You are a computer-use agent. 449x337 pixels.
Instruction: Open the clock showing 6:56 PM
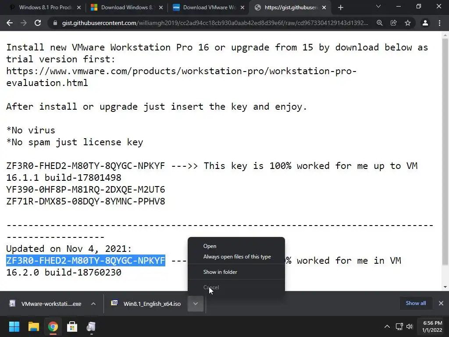coord(432,326)
